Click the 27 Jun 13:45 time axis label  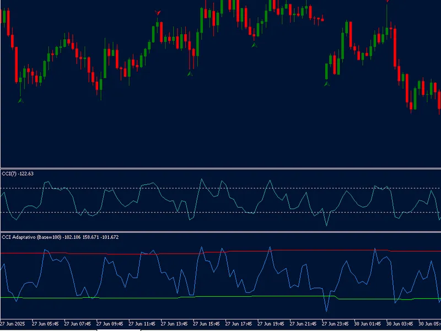[174, 324]
